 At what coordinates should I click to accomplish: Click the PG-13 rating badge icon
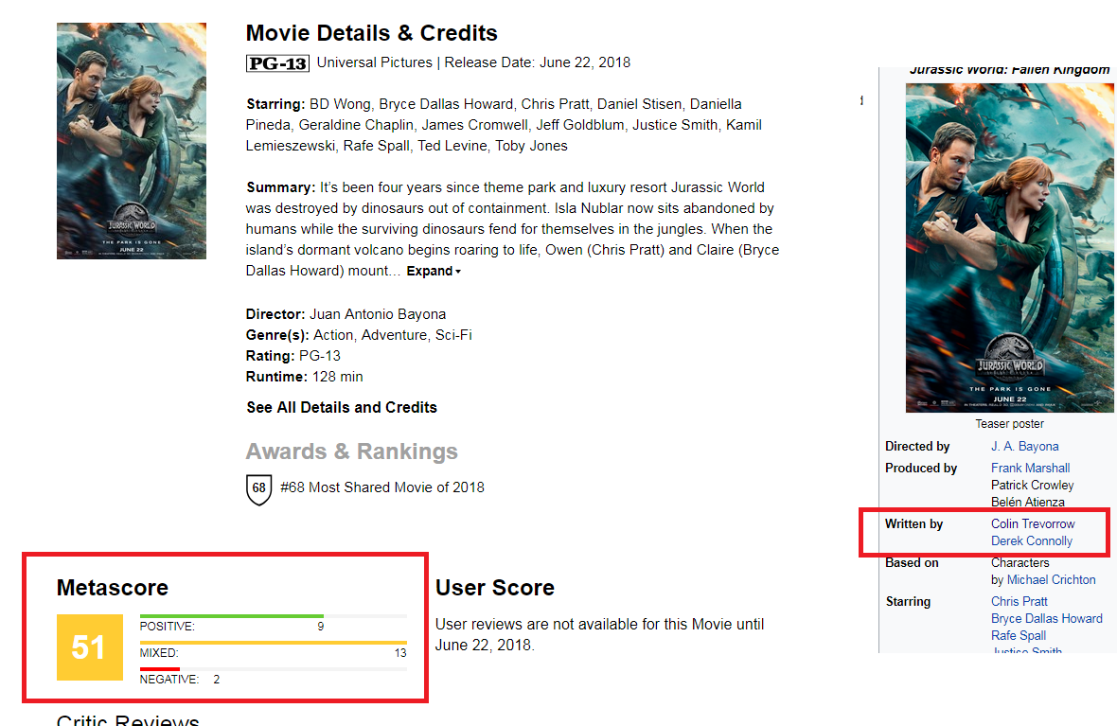tap(277, 63)
